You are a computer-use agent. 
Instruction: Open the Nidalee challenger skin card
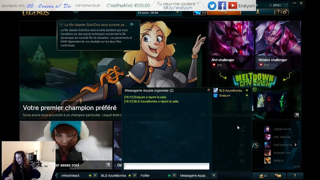[278, 45]
